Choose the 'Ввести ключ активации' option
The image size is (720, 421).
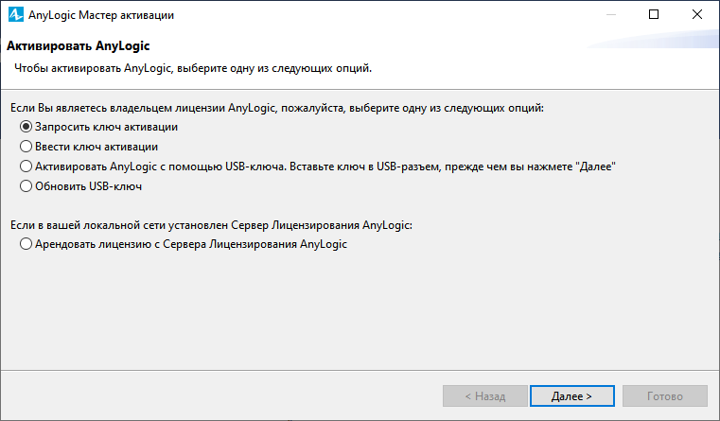(26, 147)
